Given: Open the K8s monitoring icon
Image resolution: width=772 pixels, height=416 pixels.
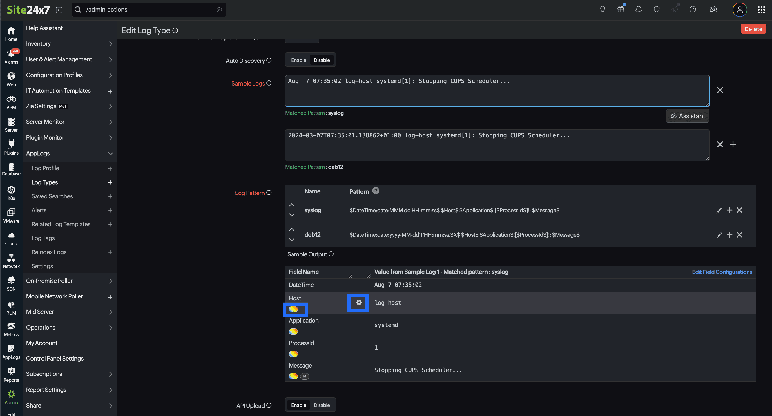Looking at the screenshot, I should pos(11,193).
